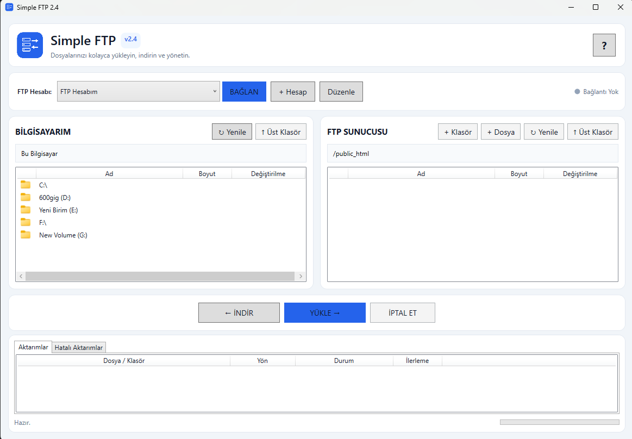
Task: Refresh the FTP SUNUCUSU listing with Yenile
Action: point(544,132)
